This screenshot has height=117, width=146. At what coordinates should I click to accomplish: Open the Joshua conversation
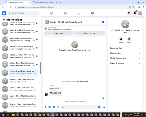click(20, 56)
